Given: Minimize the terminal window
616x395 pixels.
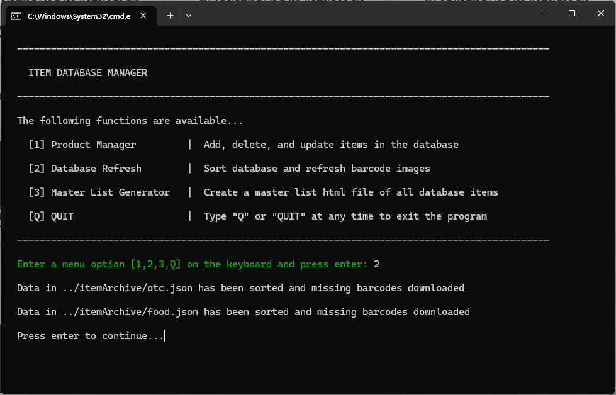Looking at the screenshot, I should (542, 13).
